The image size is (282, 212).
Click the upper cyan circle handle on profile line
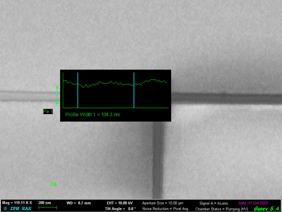(x=57, y=92)
